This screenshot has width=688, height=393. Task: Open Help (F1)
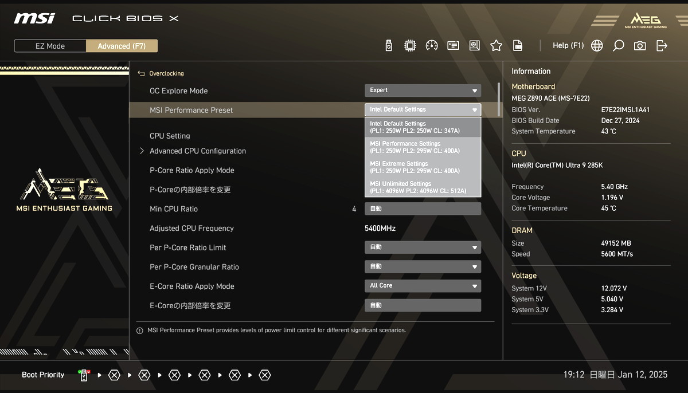[568, 46]
